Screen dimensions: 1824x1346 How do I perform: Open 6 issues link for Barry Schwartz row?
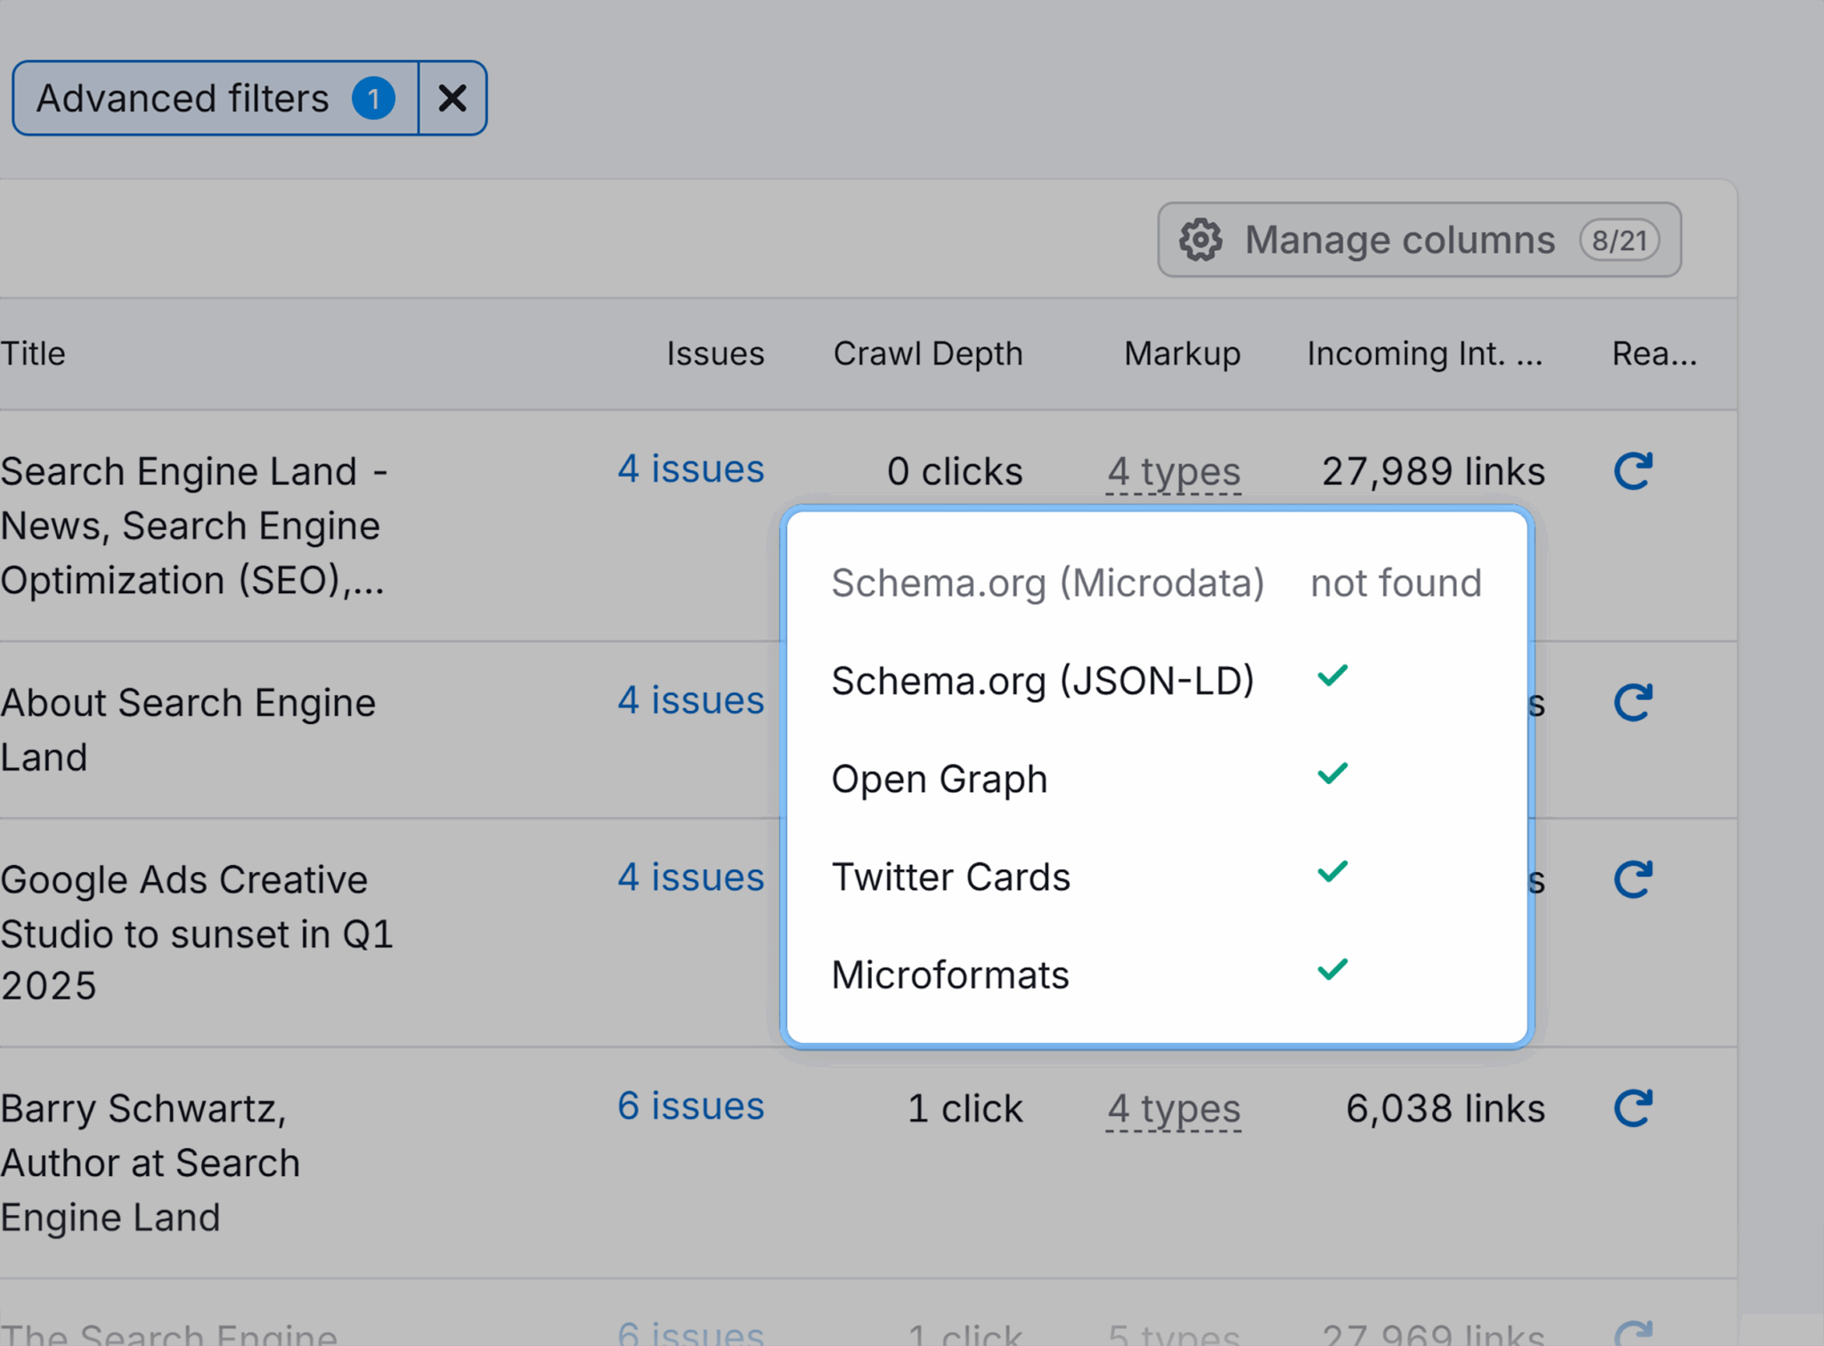(690, 1106)
